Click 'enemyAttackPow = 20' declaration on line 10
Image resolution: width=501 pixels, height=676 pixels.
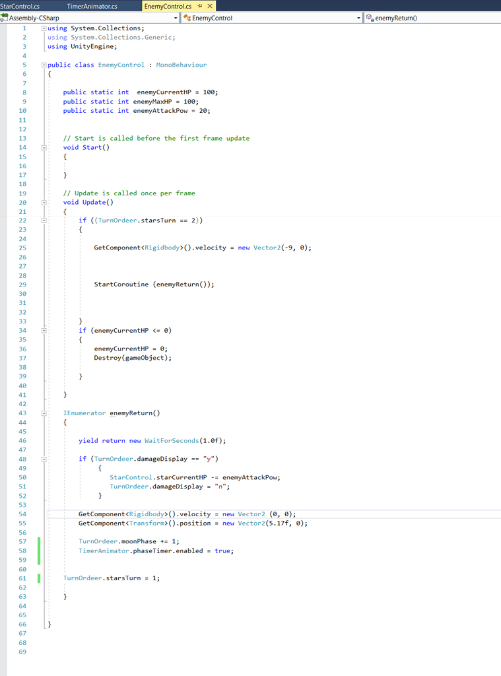pyautogui.click(x=170, y=111)
